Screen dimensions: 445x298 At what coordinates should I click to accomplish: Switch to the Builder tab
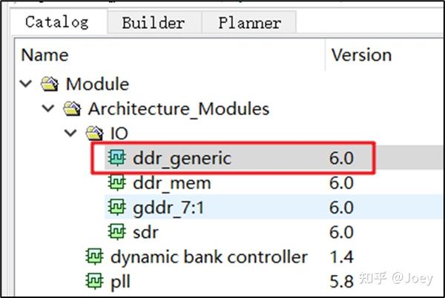click(x=154, y=23)
